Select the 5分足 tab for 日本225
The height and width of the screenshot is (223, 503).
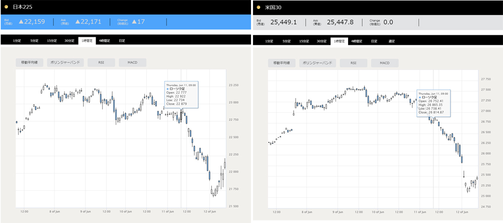pos(34,40)
